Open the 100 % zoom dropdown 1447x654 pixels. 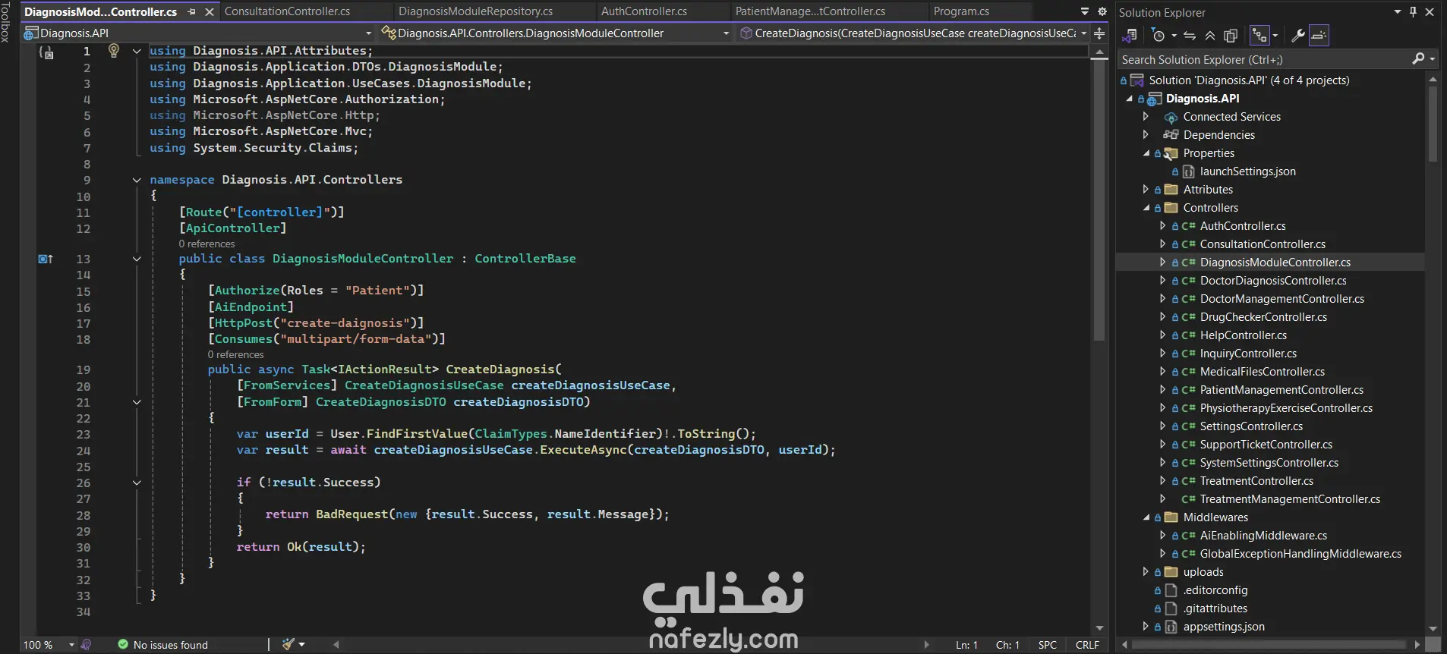(x=72, y=645)
